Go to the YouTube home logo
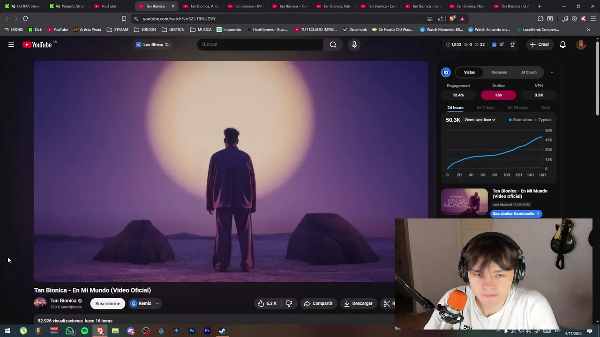This screenshot has width=600, height=337. [x=37, y=45]
